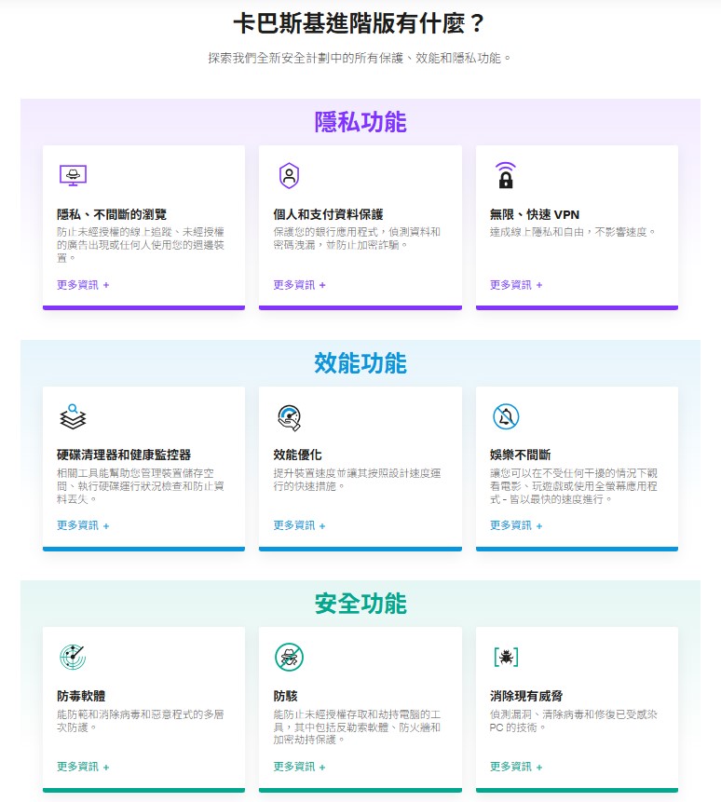
Task: Click the 效能功能 section heading
Action: click(x=360, y=363)
